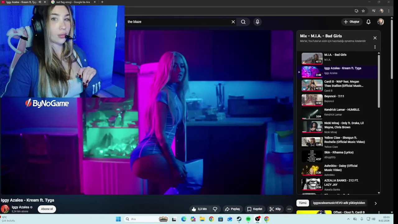Image resolution: width=398 pixels, height=224 pixels.
Task: Open Steam from the taskbar
Action: pyautogui.click(x=239, y=219)
